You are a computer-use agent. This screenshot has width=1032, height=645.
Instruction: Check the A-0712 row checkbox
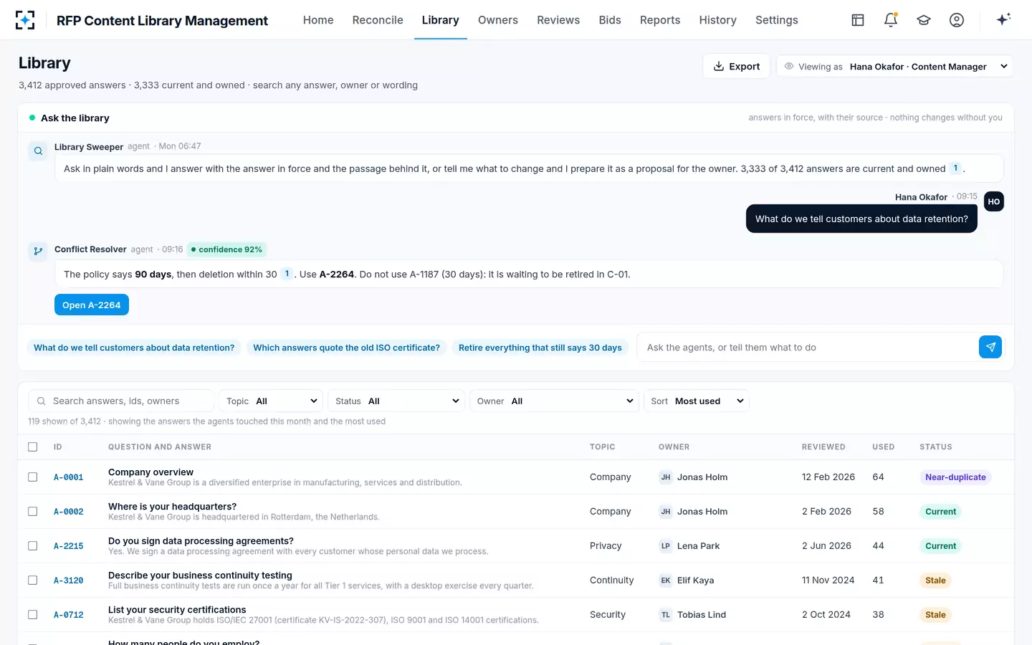(x=32, y=615)
